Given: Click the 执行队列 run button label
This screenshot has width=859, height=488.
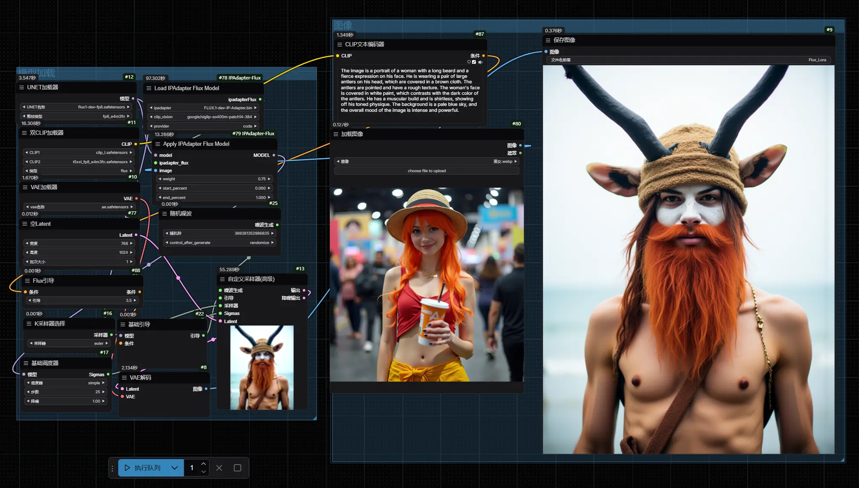Looking at the screenshot, I should [147, 468].
